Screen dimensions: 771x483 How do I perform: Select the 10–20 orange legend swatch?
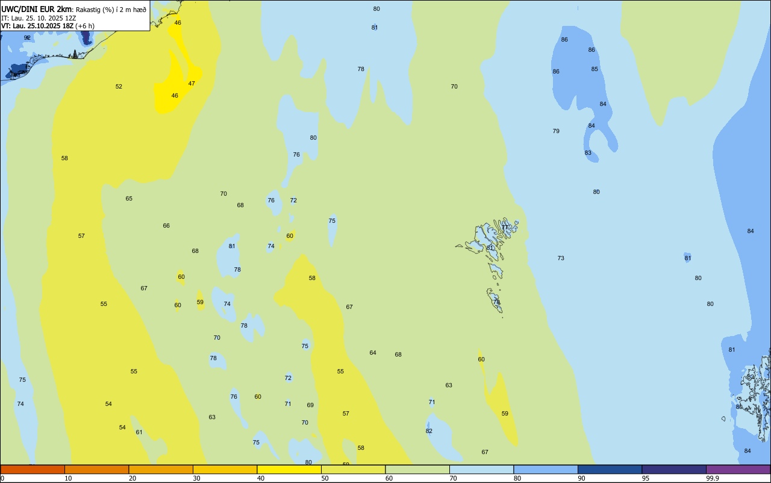coord(96,469)
